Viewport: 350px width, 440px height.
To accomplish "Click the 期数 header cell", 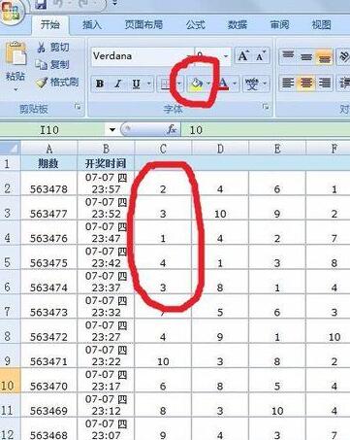I will 49,163.
